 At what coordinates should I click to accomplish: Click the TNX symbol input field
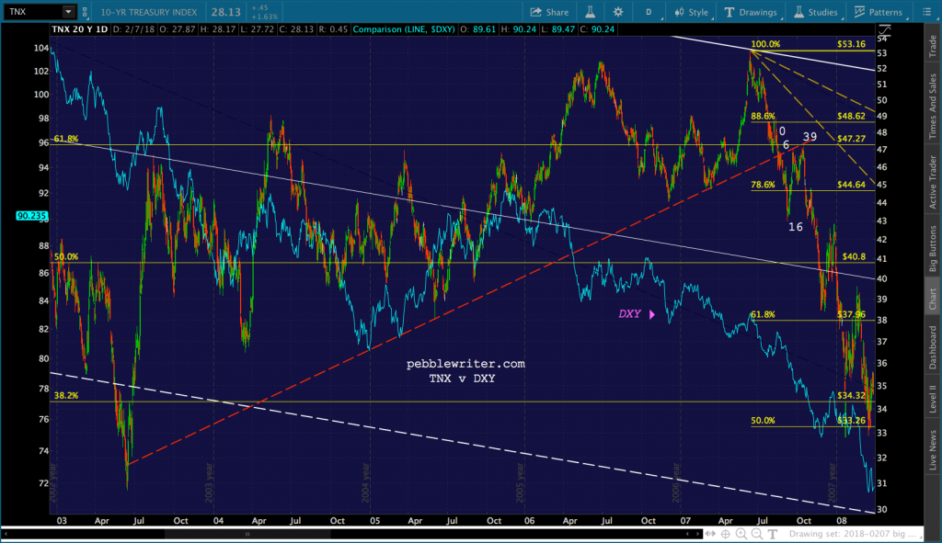pyautogui.click(x=32, y=11)
